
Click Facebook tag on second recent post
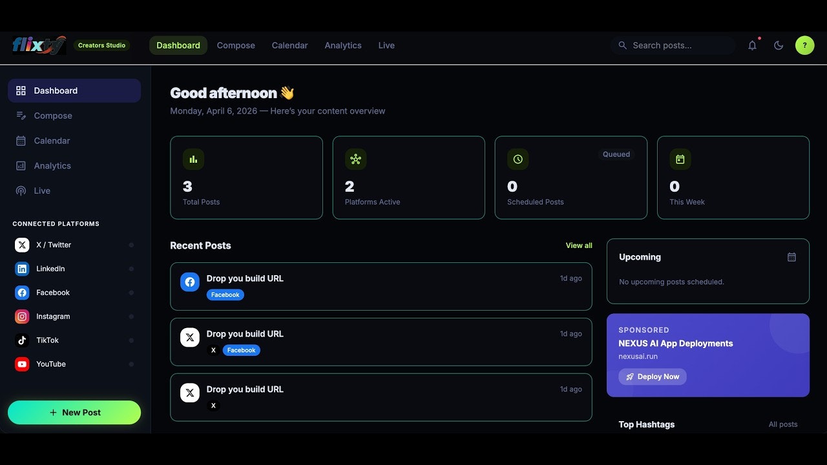tap(242, 350)
